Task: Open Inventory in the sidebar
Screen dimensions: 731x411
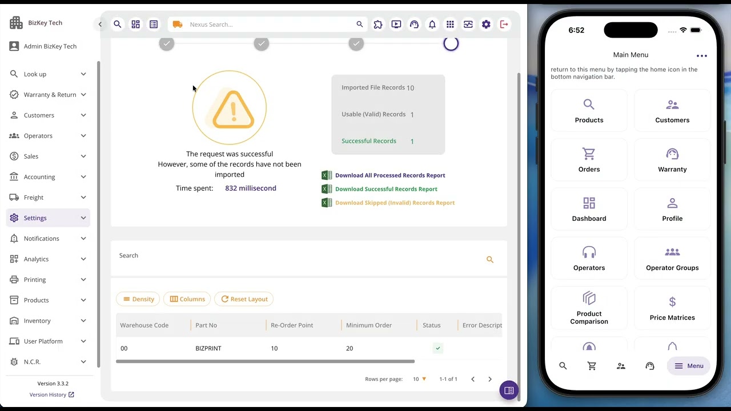Action: pyautogui.click(x=49, y=321)
